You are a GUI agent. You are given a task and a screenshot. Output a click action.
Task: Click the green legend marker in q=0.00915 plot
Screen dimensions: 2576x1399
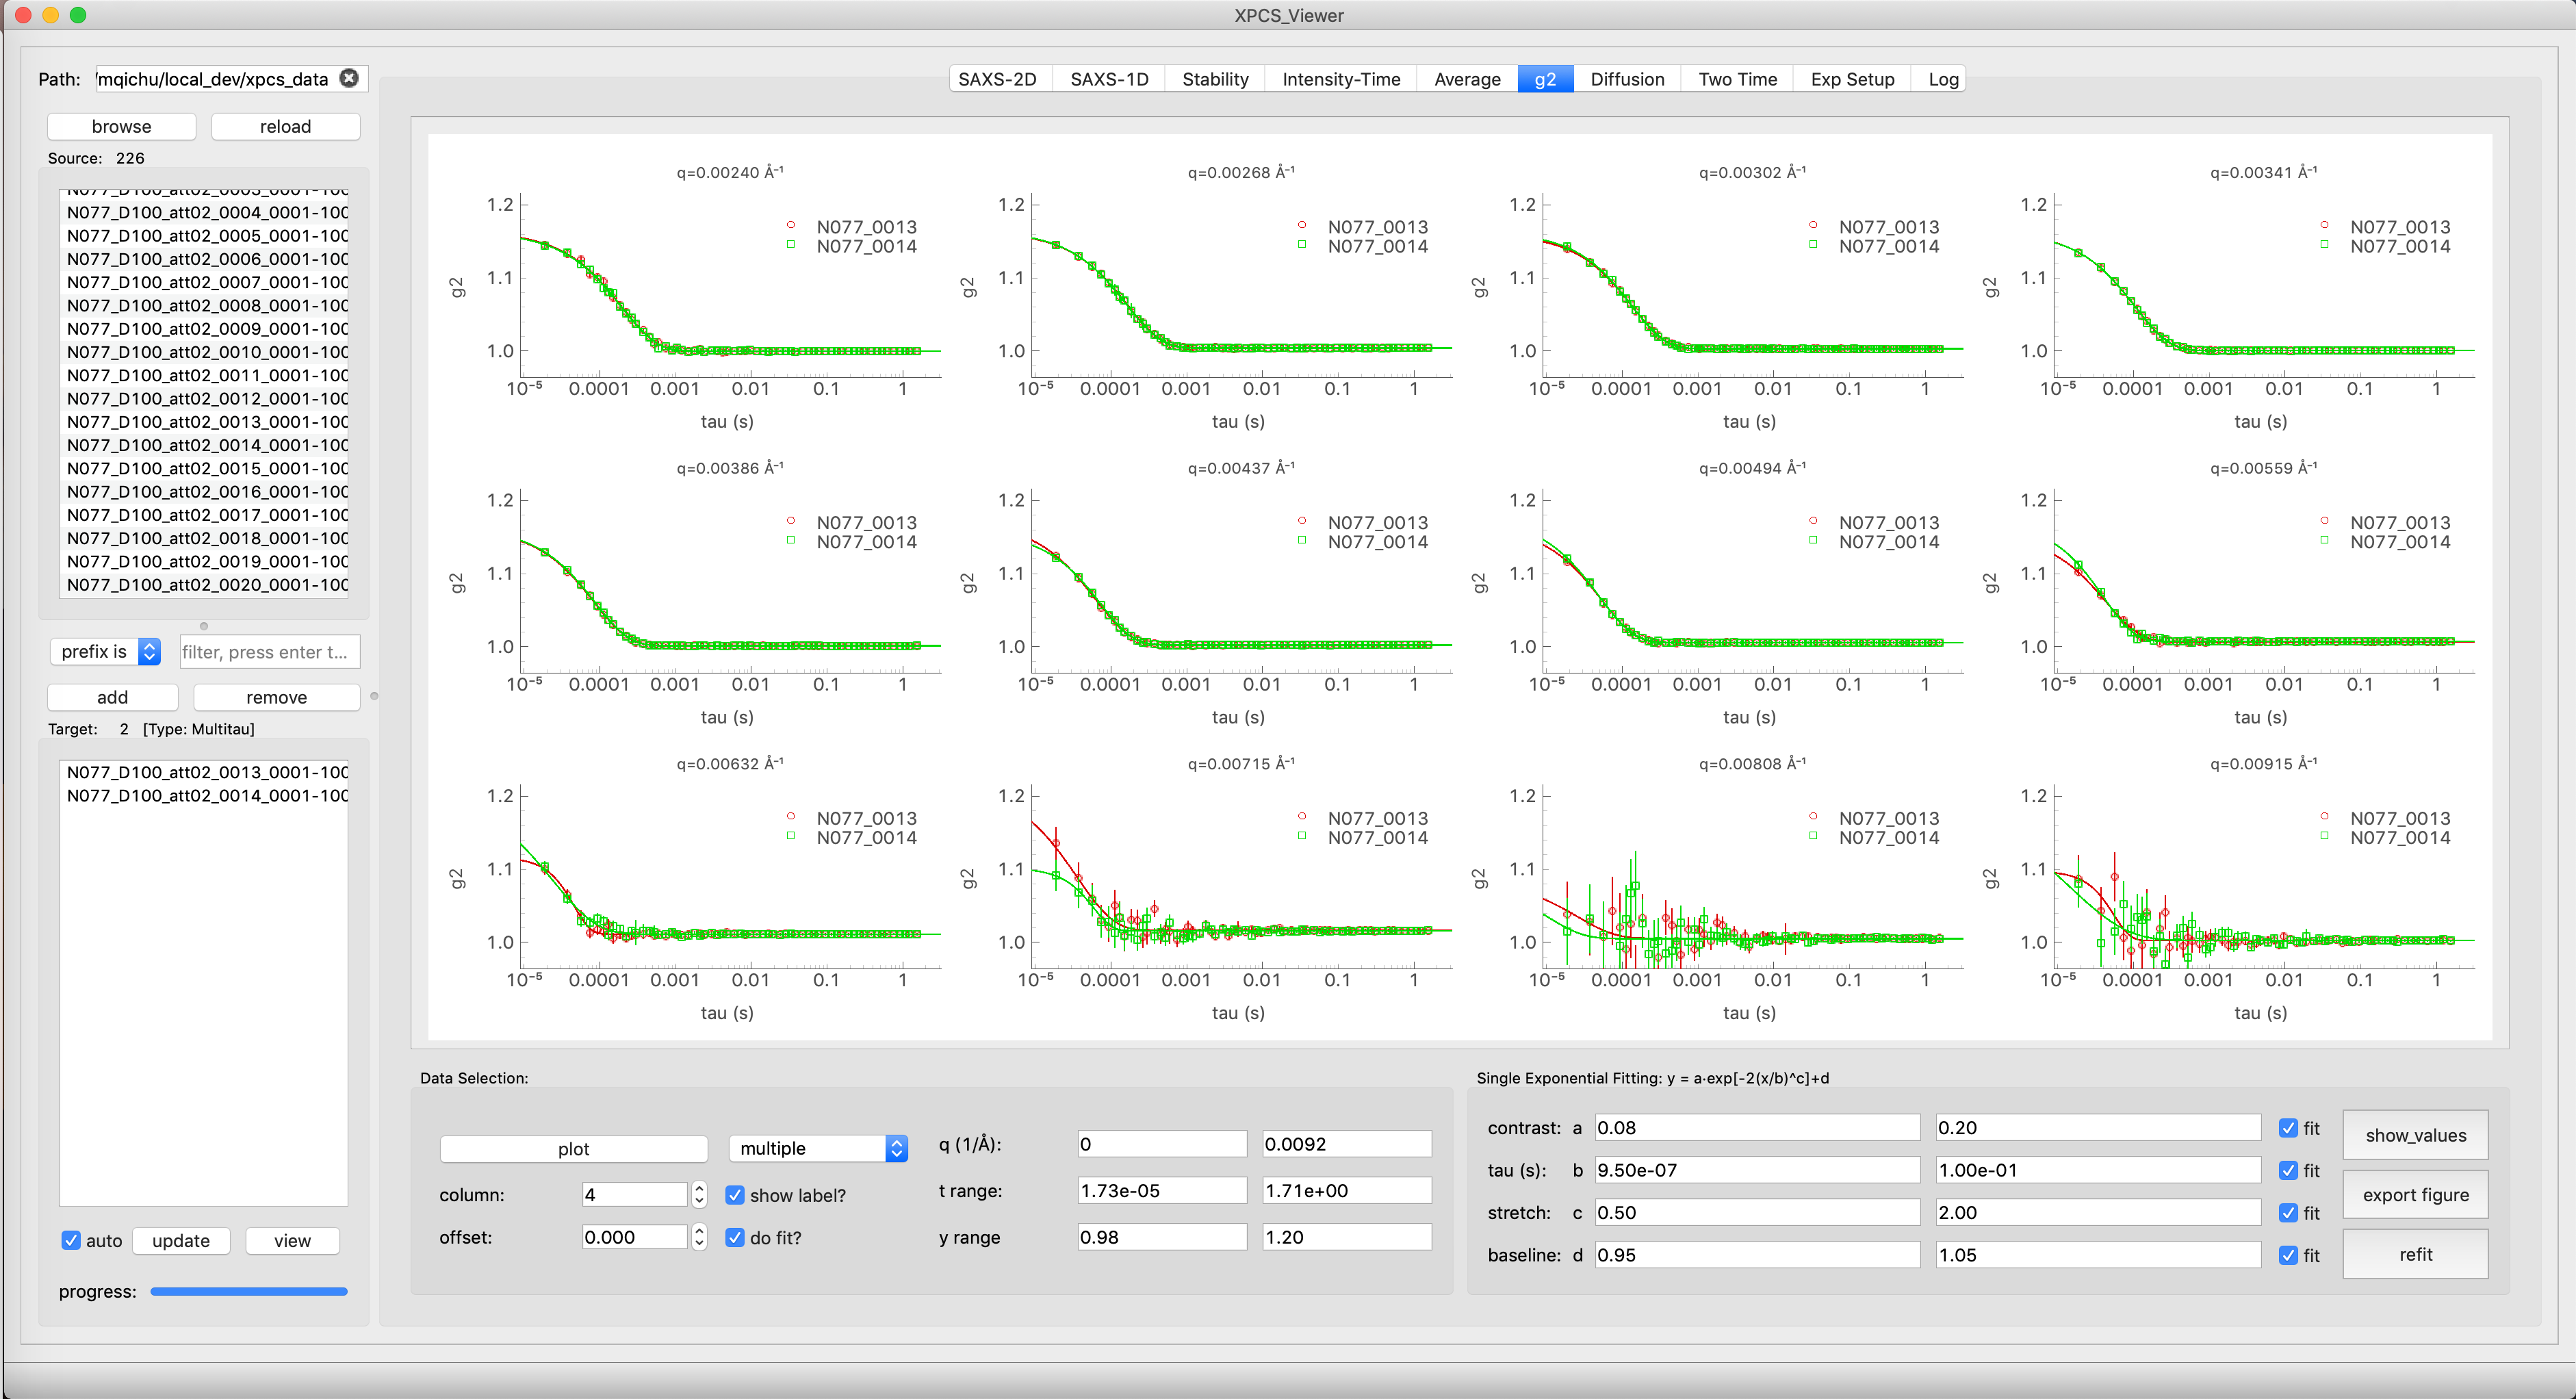pos(2325,836)
